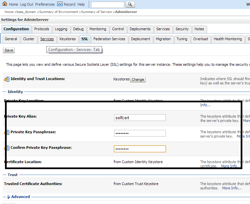The height and width of the screenshot is (204, 250).
Task: Open Help
Action: (x=81, y=4)
